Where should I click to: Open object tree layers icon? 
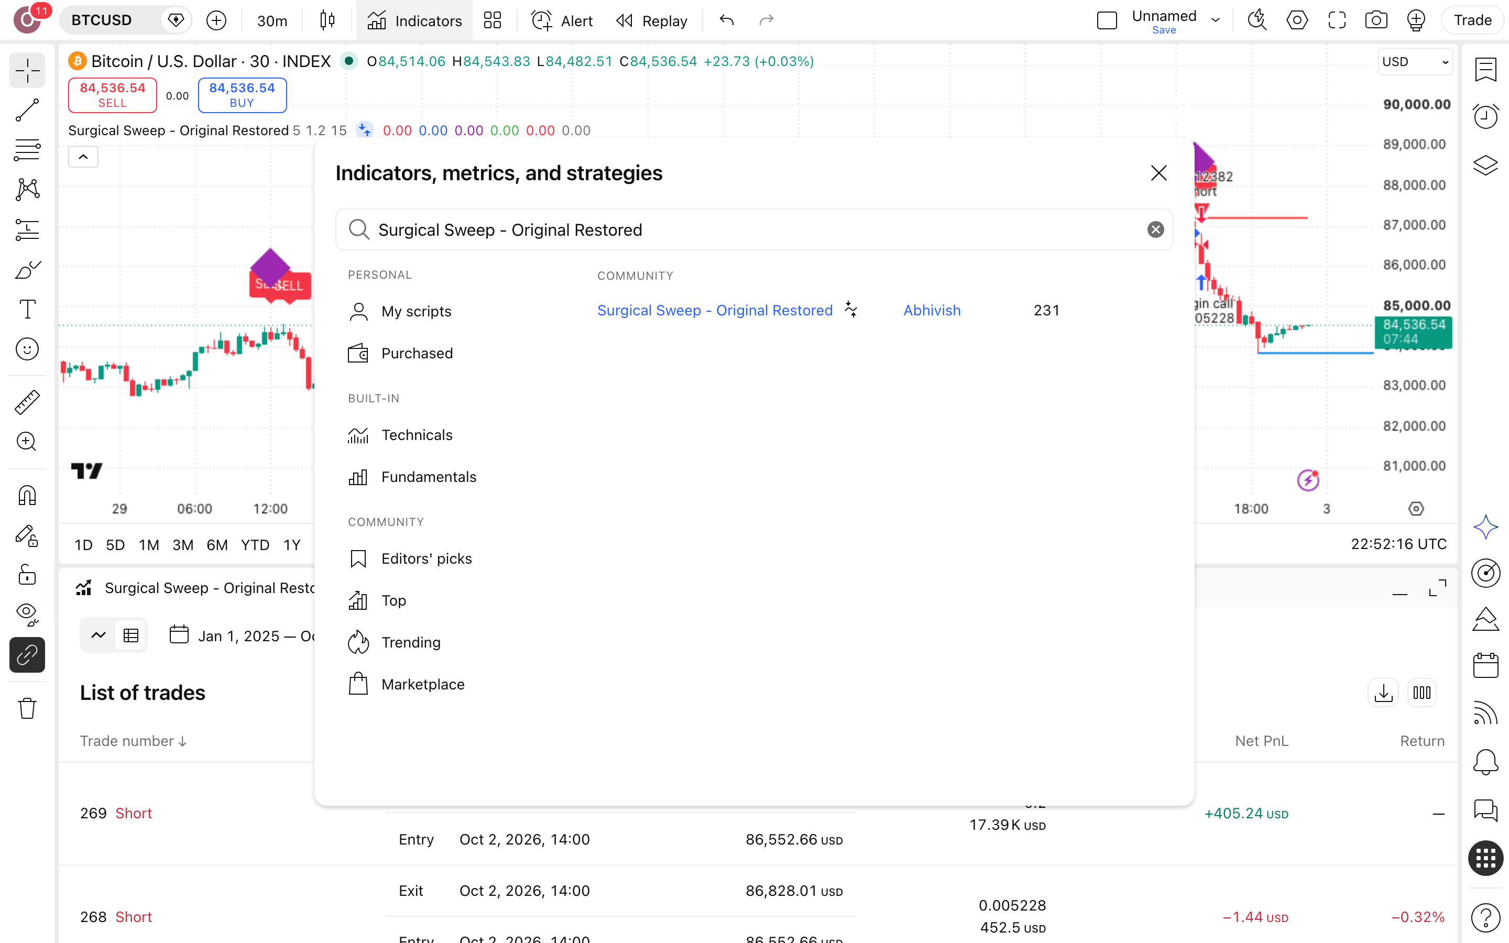coord(1486,165)
